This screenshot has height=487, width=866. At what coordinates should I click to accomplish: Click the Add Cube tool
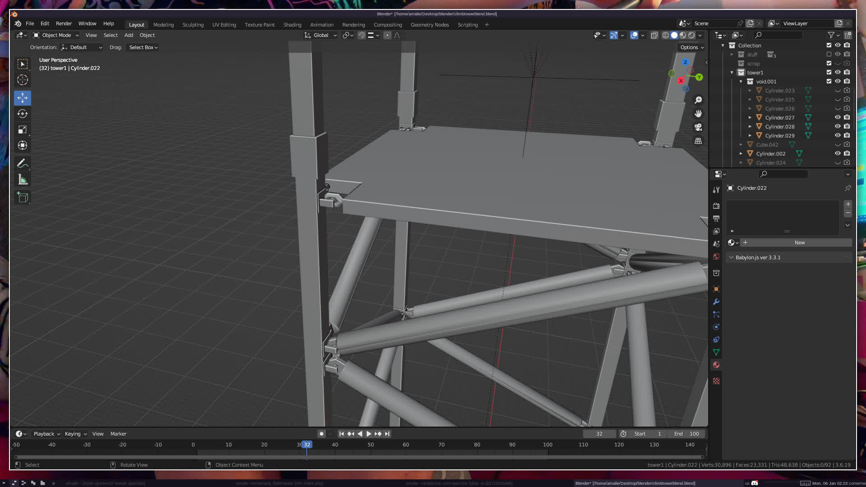[x=23, y=197]
